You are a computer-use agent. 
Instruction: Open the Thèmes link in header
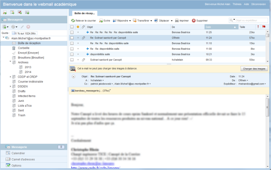click(x=237, y=4)
